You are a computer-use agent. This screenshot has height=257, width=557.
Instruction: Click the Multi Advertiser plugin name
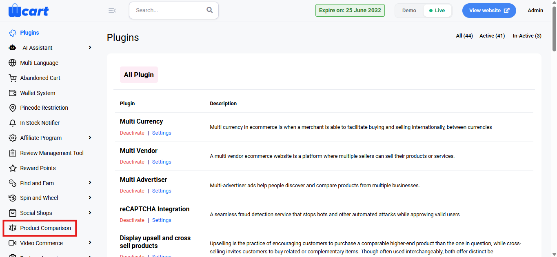143,180
